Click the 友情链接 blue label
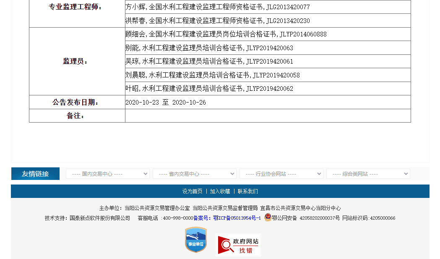Screen dimensions: 440x259 tap(35, 174)
